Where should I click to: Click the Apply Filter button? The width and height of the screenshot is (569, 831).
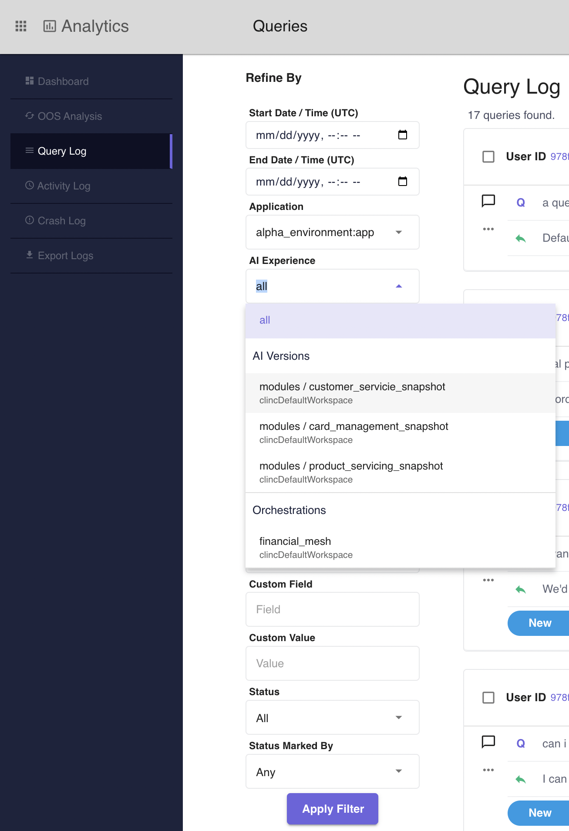[333, 809]
